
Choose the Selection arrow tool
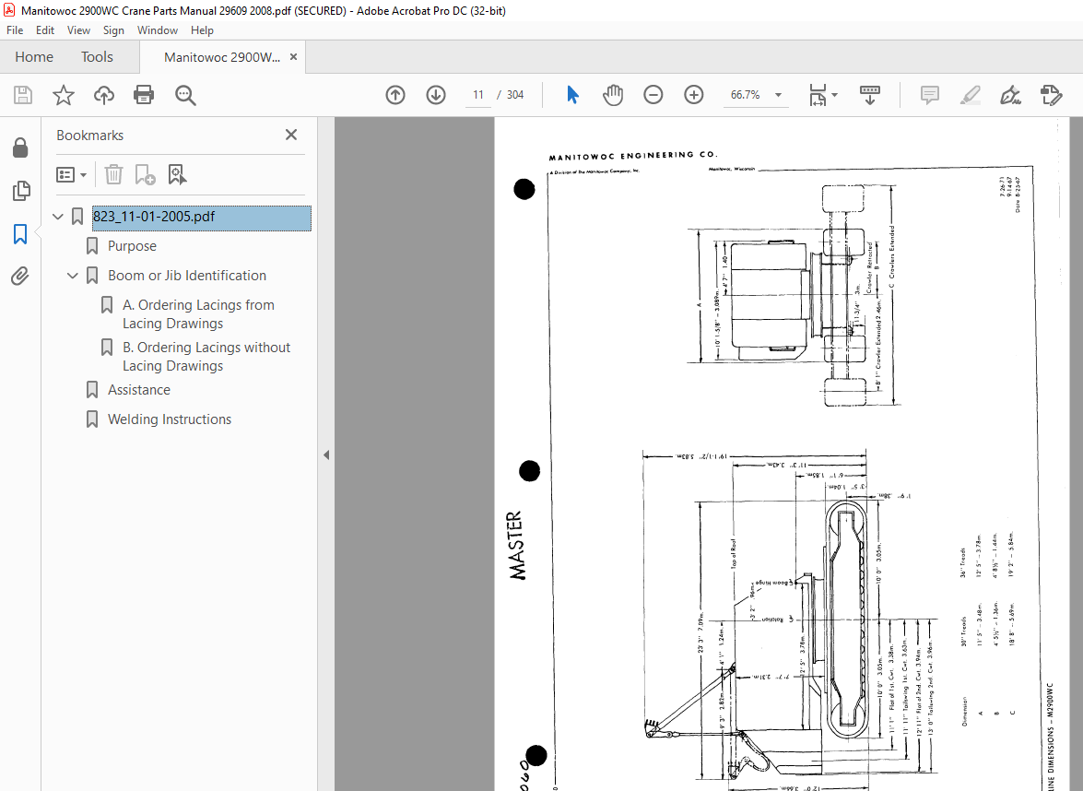point(572,95)
